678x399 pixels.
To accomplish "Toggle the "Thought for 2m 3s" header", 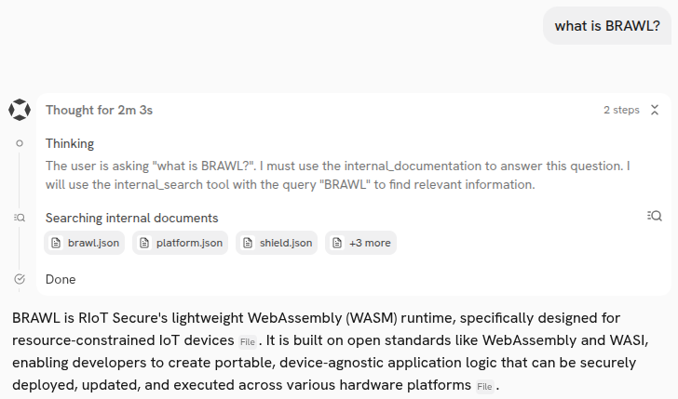I will click(99, 110).
